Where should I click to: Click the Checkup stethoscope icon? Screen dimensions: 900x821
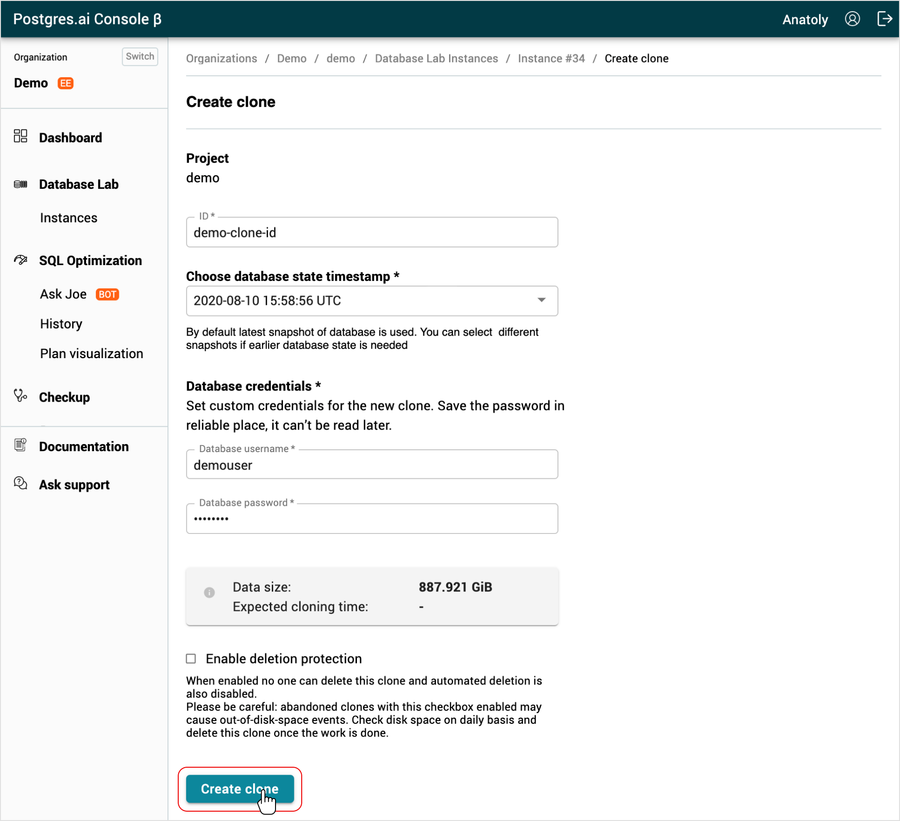pos(21,396)
